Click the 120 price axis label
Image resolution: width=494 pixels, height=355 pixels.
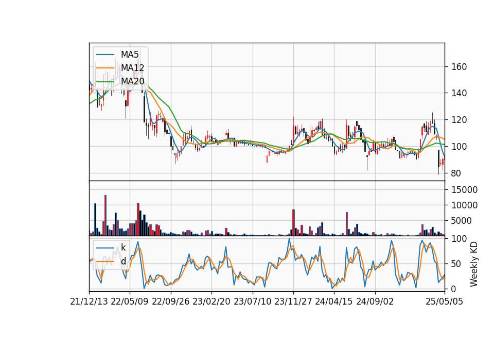pos(459,120)
